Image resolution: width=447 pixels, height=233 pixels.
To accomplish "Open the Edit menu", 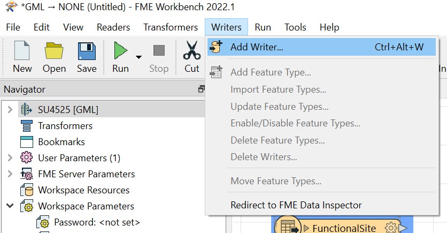I will coord(41,27).
